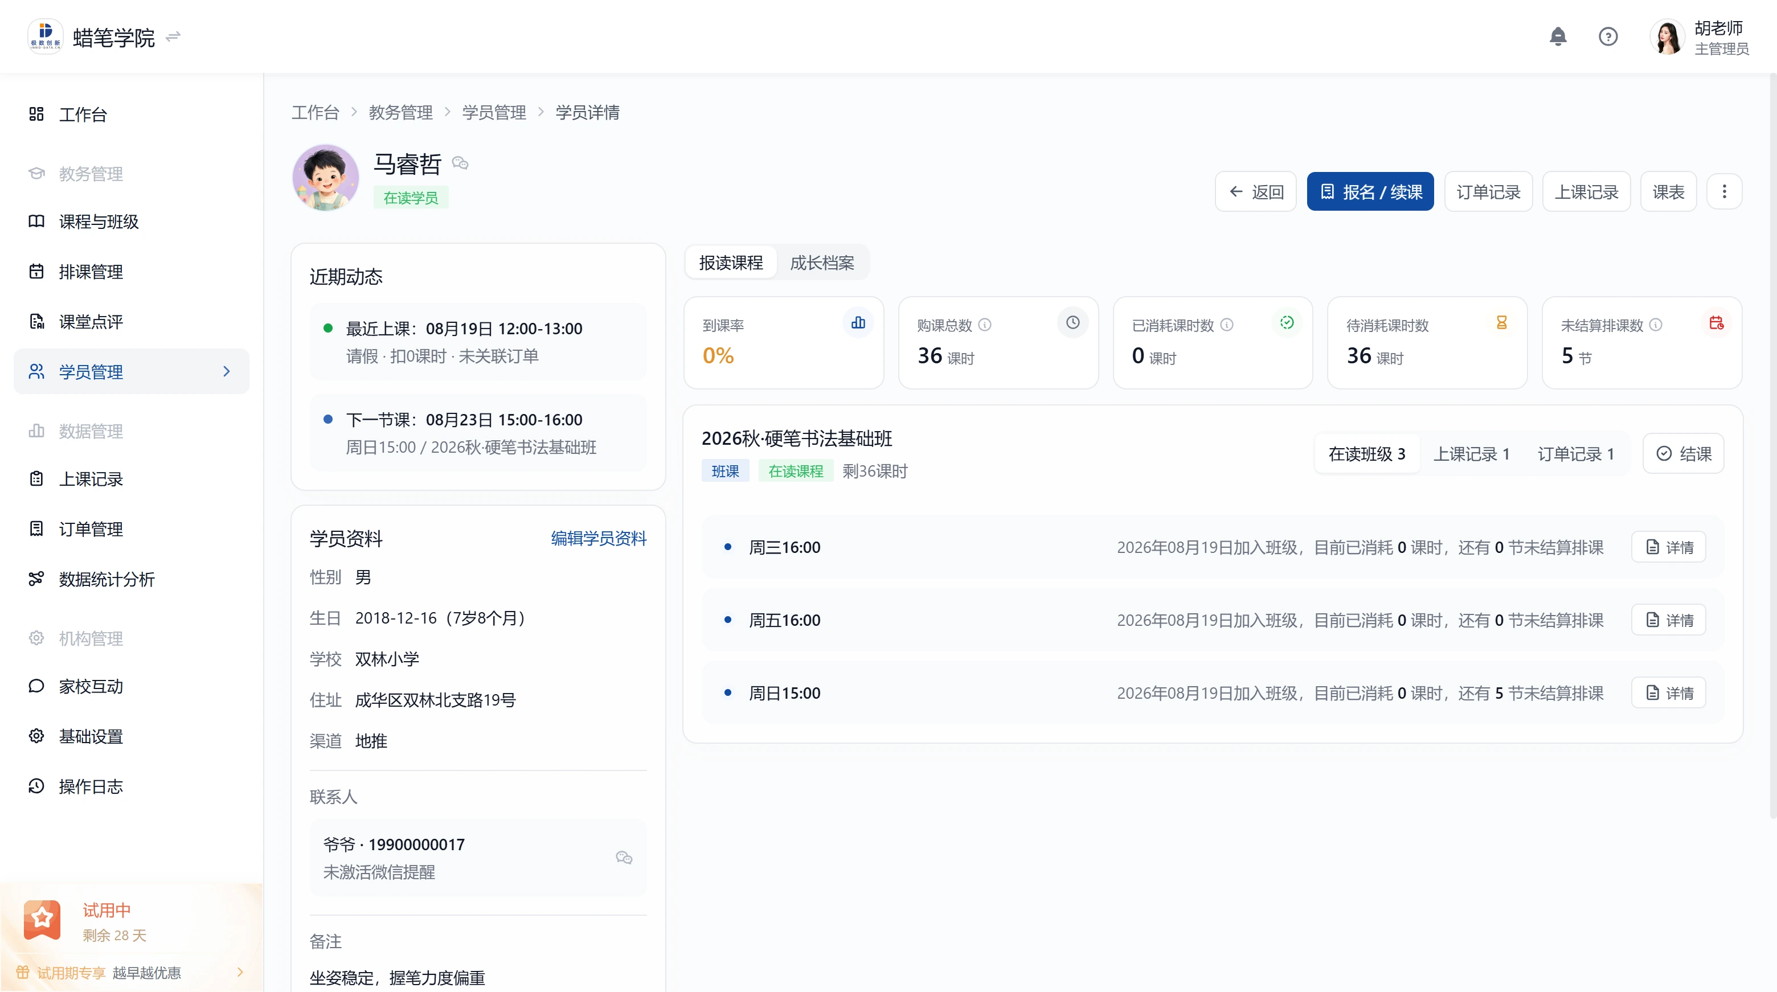Click the green check icon in 已消耗课时数 card
The width and height of the screenshot is (1777, 992).
pyautogui.click(x=1287, y=322)
